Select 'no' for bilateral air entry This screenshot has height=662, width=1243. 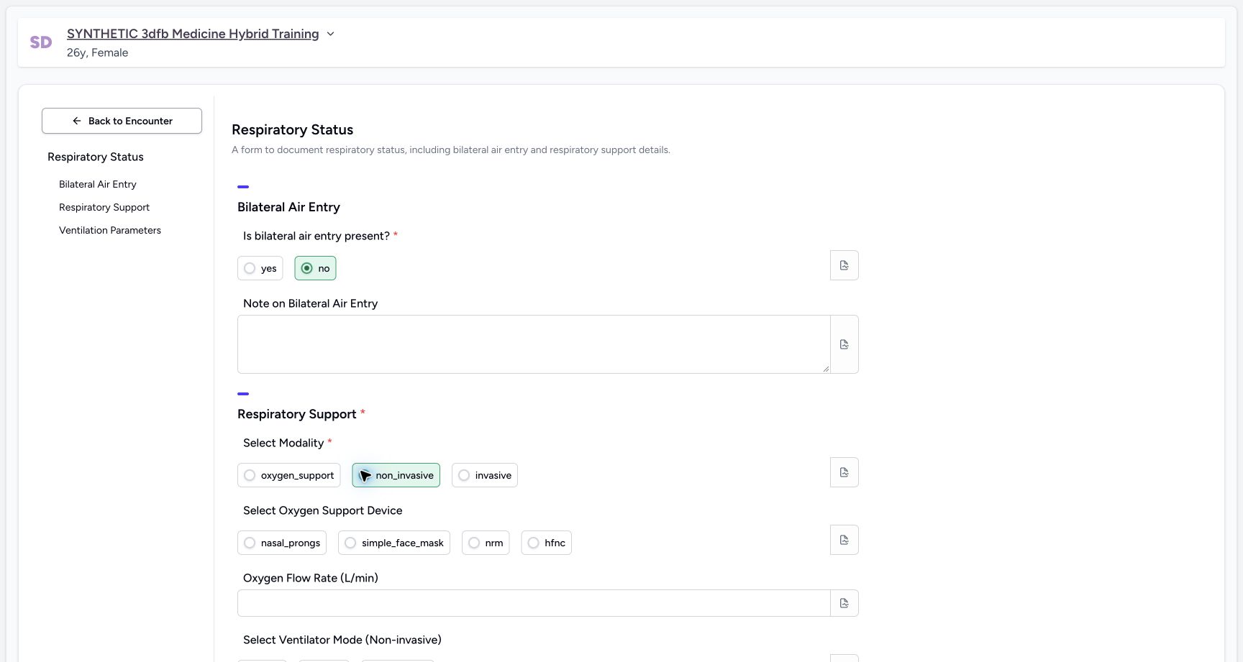coord(315,268)
